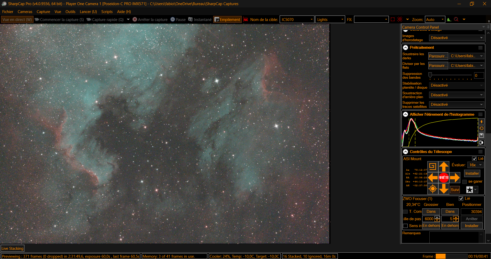Open the Capture menu
This screenshot has width=491, height=259.
click(x=43, y=12)
